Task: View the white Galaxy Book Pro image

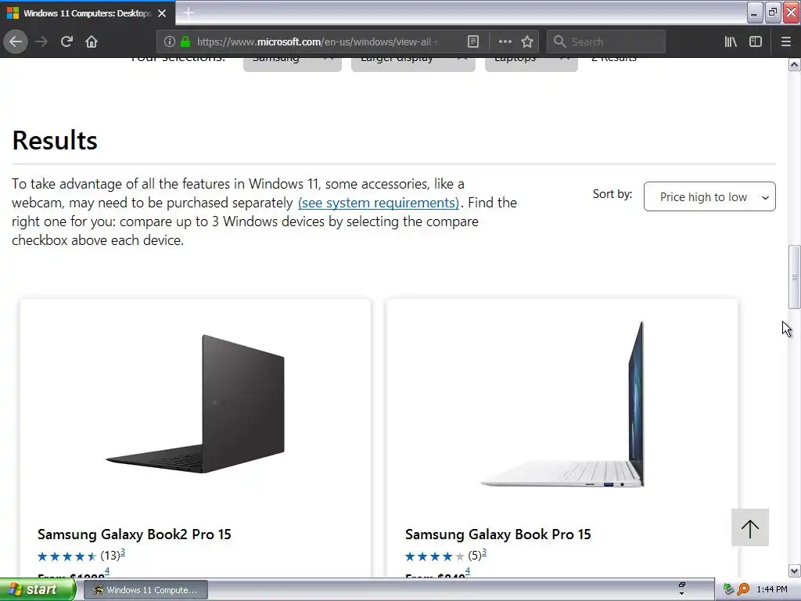Action: click(x=562, y=404)
